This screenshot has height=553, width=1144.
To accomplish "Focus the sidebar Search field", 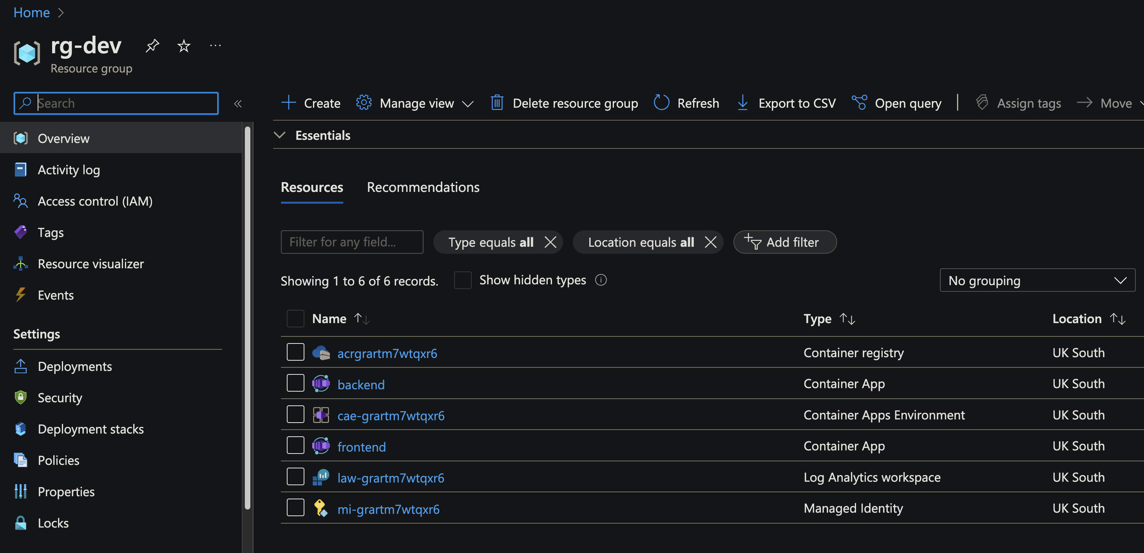I will (116, 103).
